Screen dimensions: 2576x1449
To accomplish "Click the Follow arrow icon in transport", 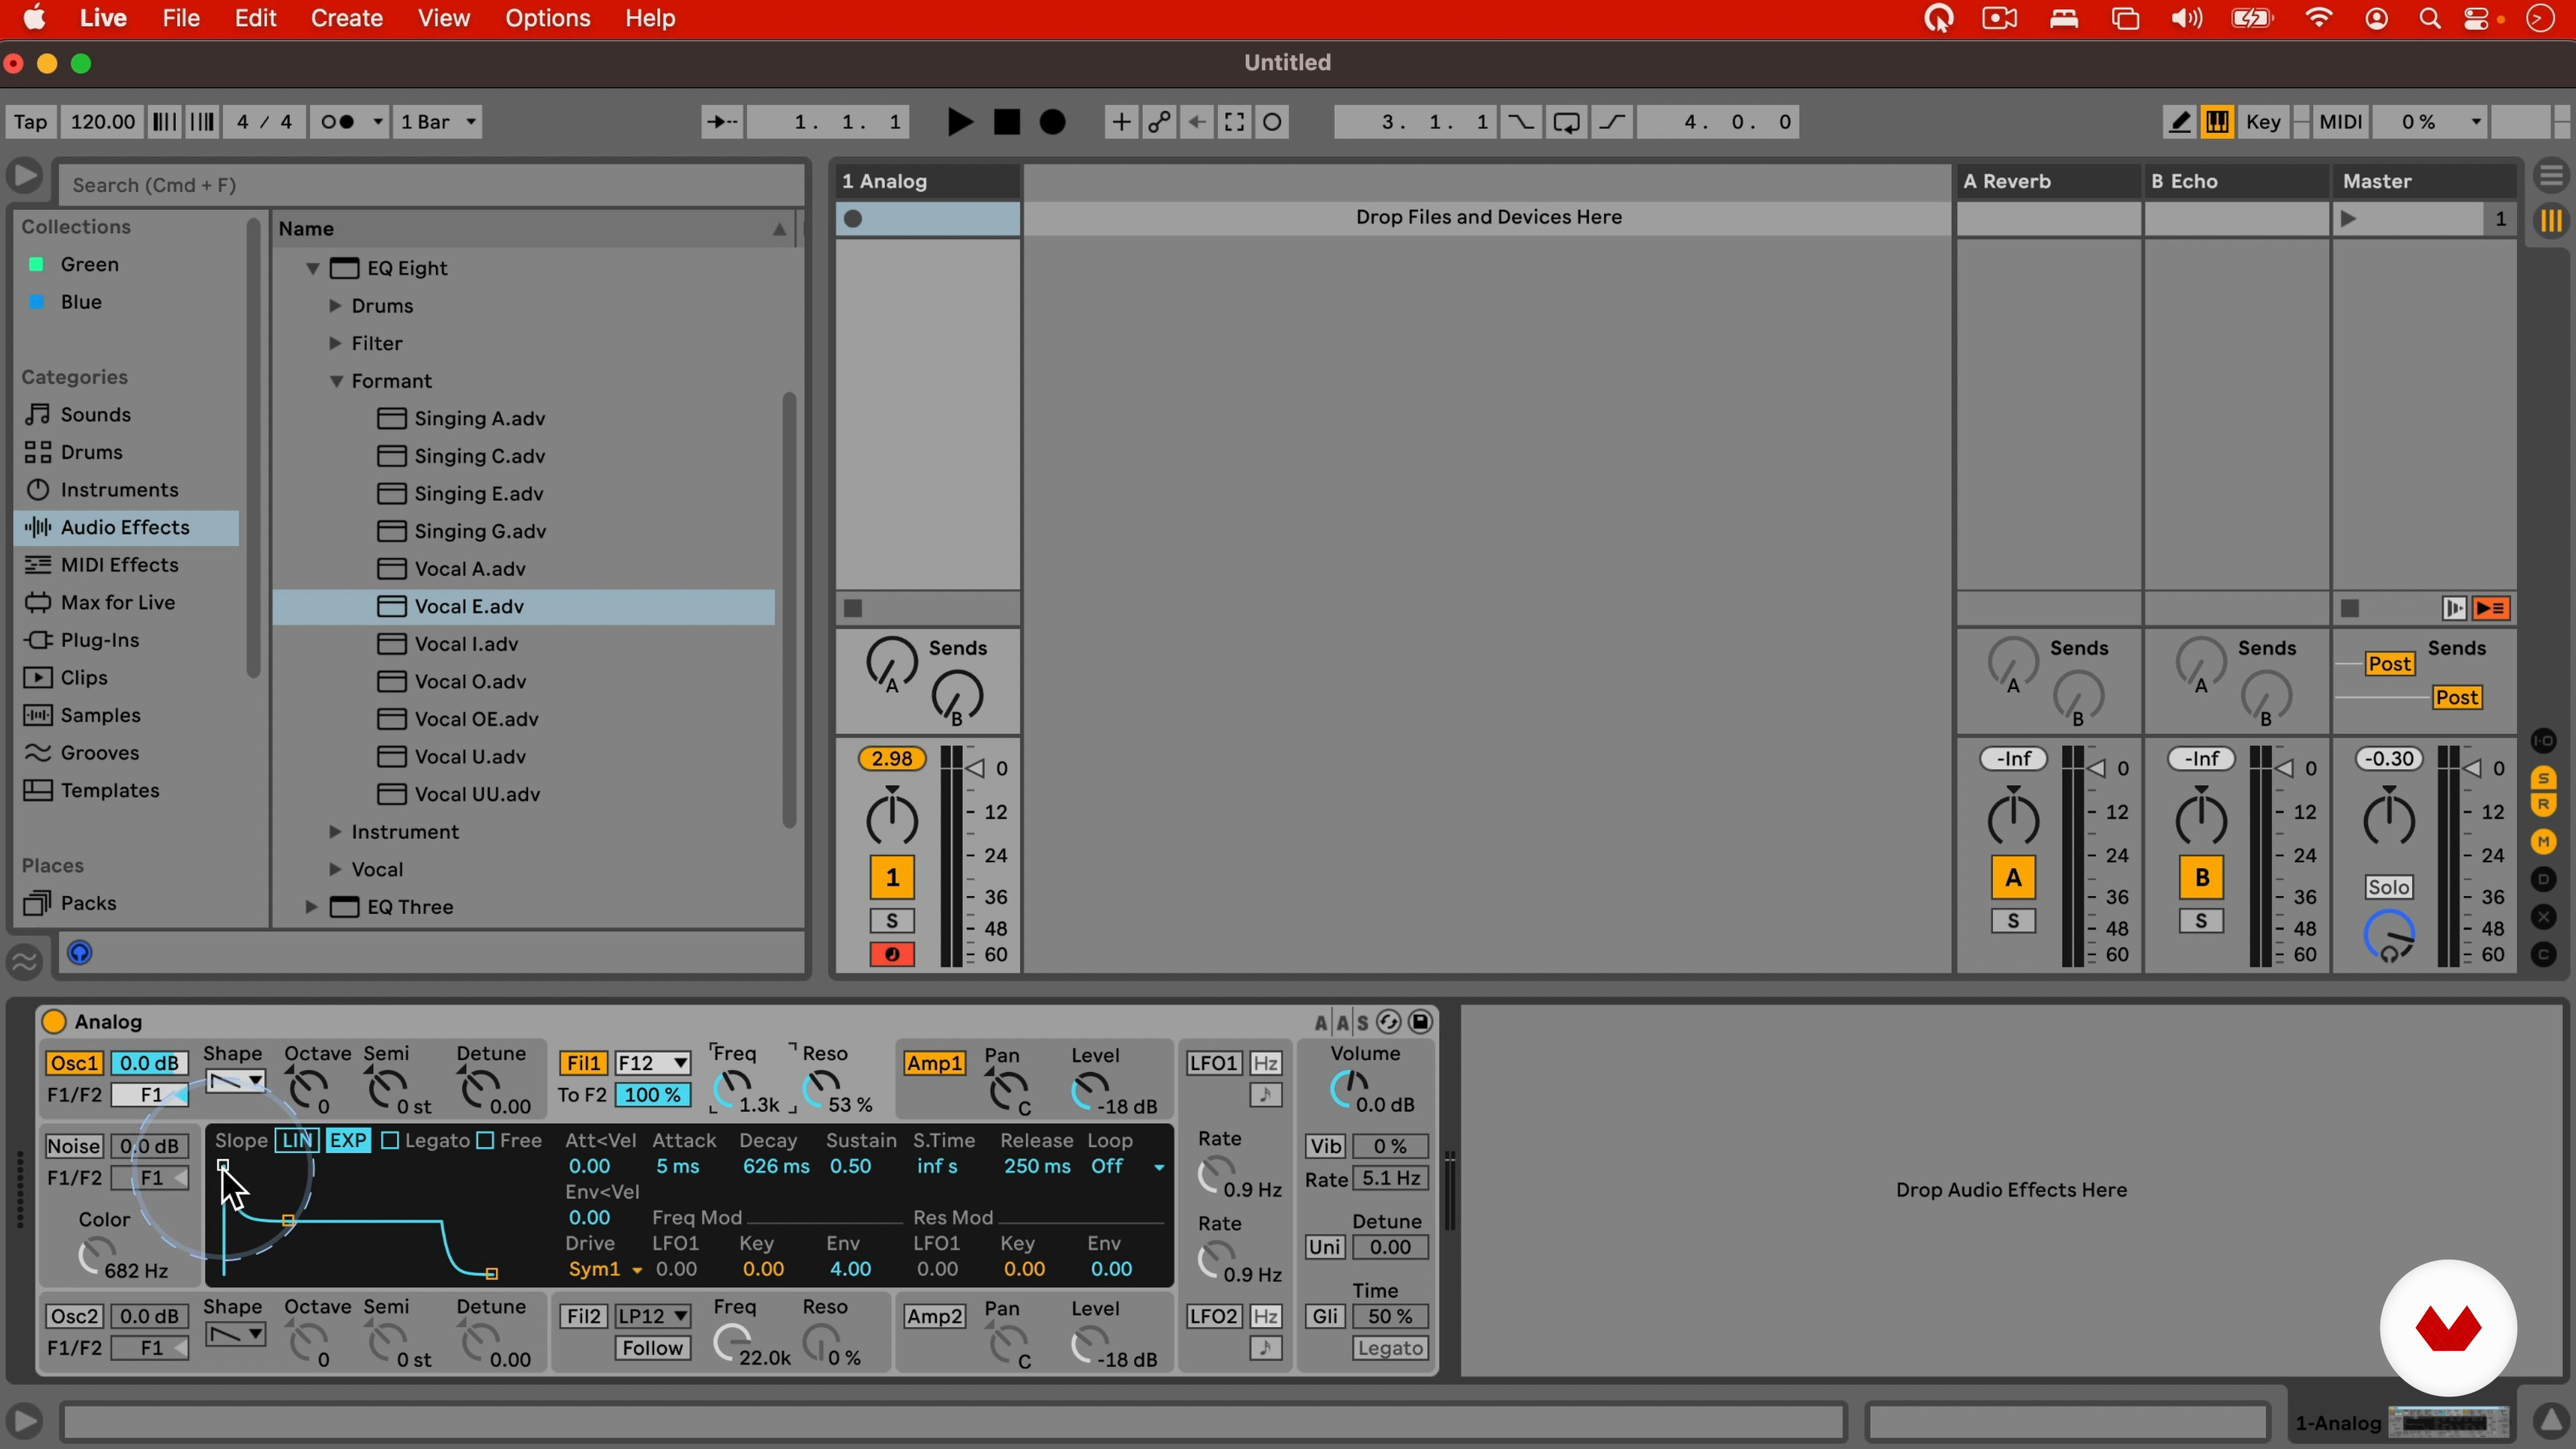I will [721, 122].
